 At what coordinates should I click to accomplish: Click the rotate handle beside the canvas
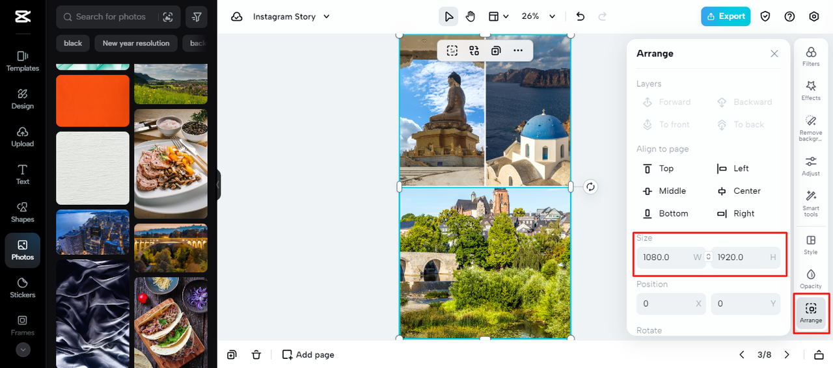pos(590,187)
